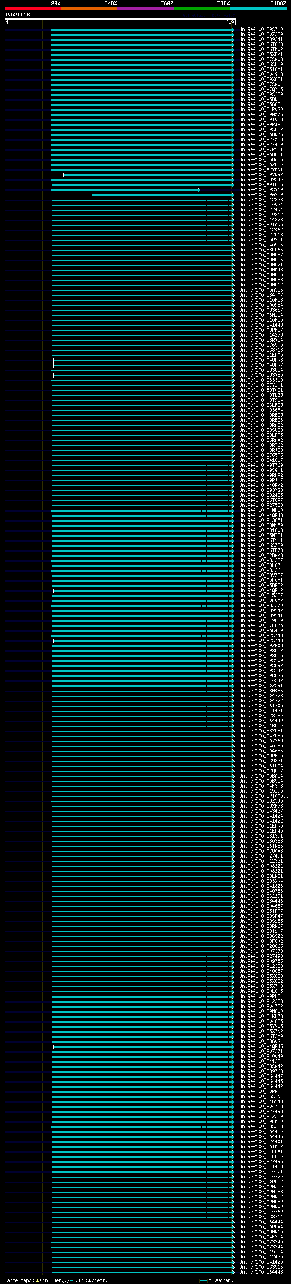Click label UniRef100_Q19UF9
Screen dimensions: 291x1284
click(x=261, y=620)
